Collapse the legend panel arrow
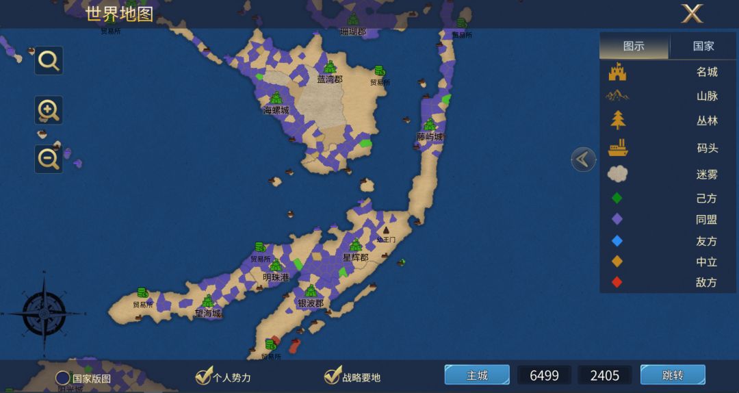 (x=584, y=160)
